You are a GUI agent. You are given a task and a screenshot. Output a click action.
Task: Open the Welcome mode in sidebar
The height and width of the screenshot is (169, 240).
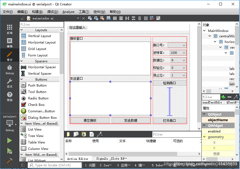[x=9, y=29]
